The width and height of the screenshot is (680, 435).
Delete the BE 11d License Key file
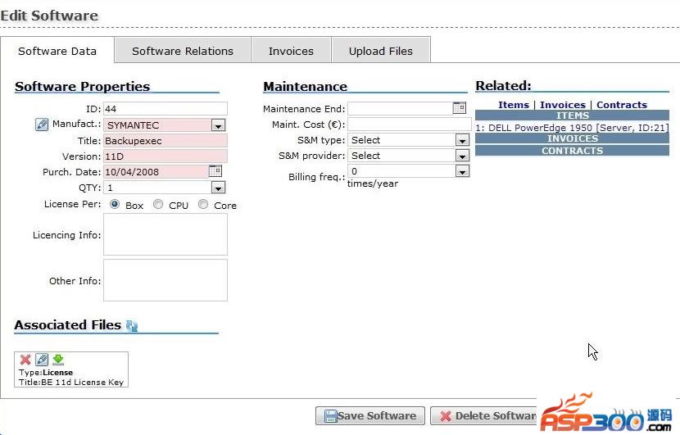[x=25, y=360]
